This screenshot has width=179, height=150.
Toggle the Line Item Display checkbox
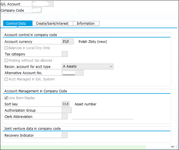coord(6,98)
